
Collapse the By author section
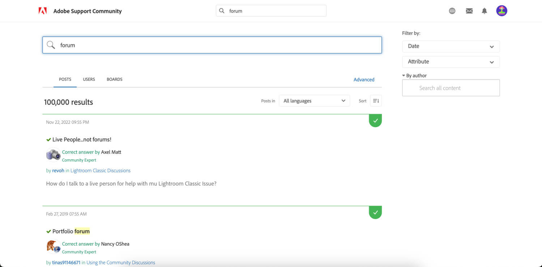point(414,76)
